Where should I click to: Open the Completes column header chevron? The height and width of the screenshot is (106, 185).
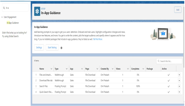[143, 69]
